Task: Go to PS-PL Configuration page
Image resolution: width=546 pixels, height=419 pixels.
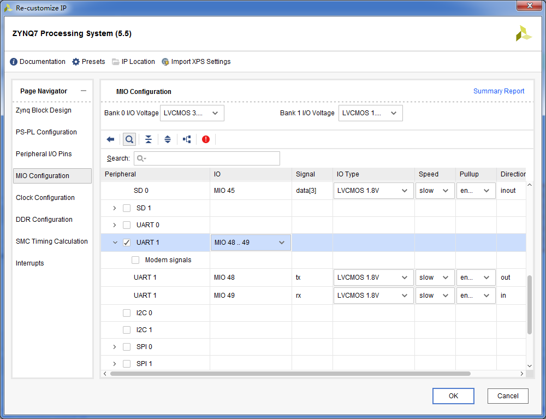Action: pyautogui.click(x=46, y=132)
